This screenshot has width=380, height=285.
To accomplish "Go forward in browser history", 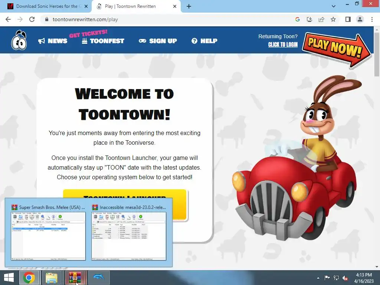I will pos(20,19).
